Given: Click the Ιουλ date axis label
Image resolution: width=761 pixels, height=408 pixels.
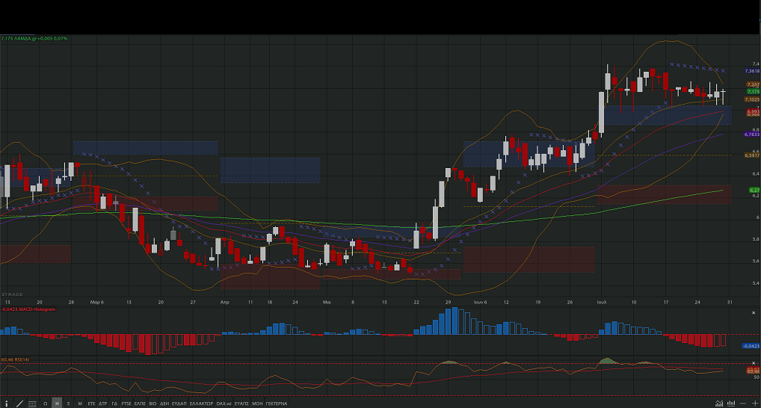Looking at the screenshot, I should (602, 302).
